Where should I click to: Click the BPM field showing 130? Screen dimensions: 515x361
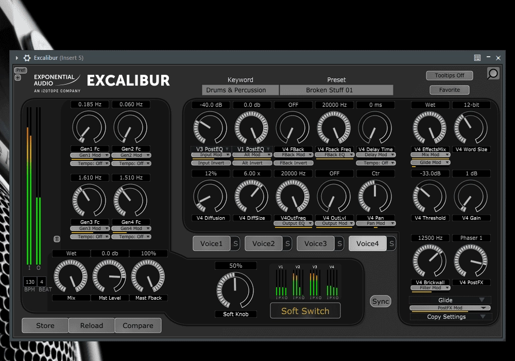[30, 282]
